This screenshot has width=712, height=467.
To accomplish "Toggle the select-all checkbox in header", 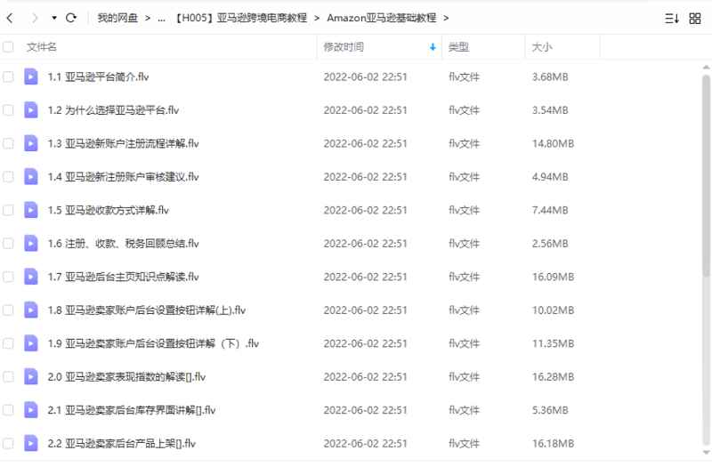I will pyautogui.click(x=9, y=46).
